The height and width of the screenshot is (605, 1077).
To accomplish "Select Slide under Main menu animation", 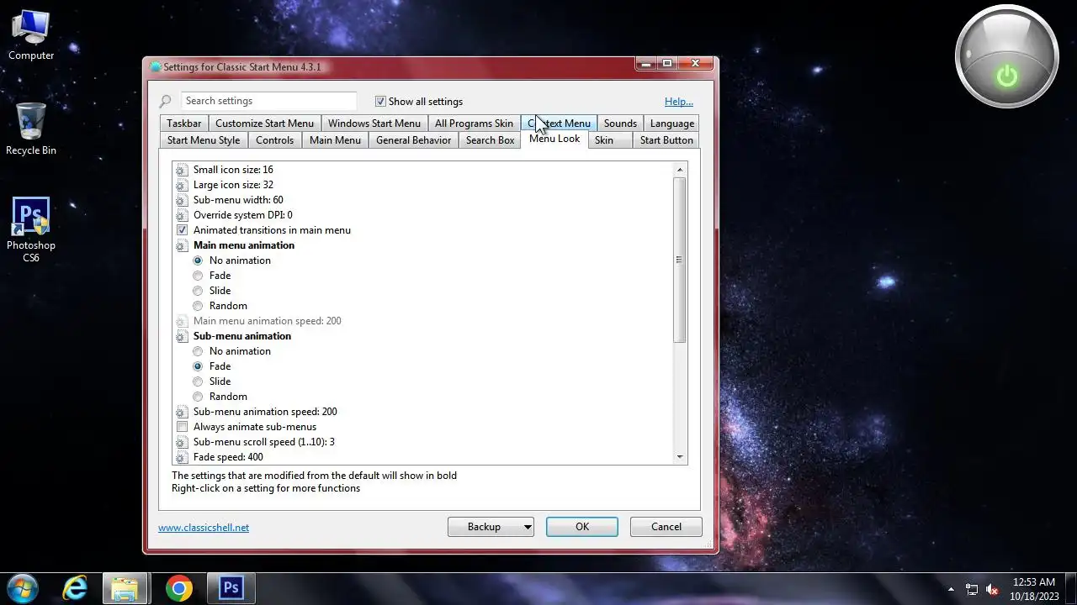I will coord(198,291).
